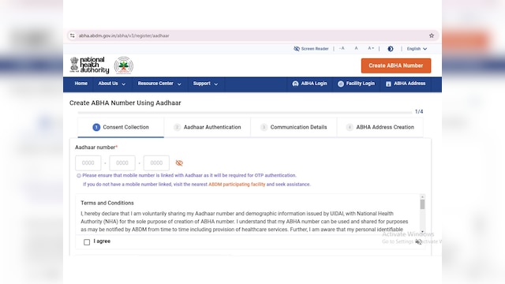Image resolution: width=505 pixels, height=284 pixels.
Task: Toggle the high contrast mode icon
Action: [x=391, y=49]
